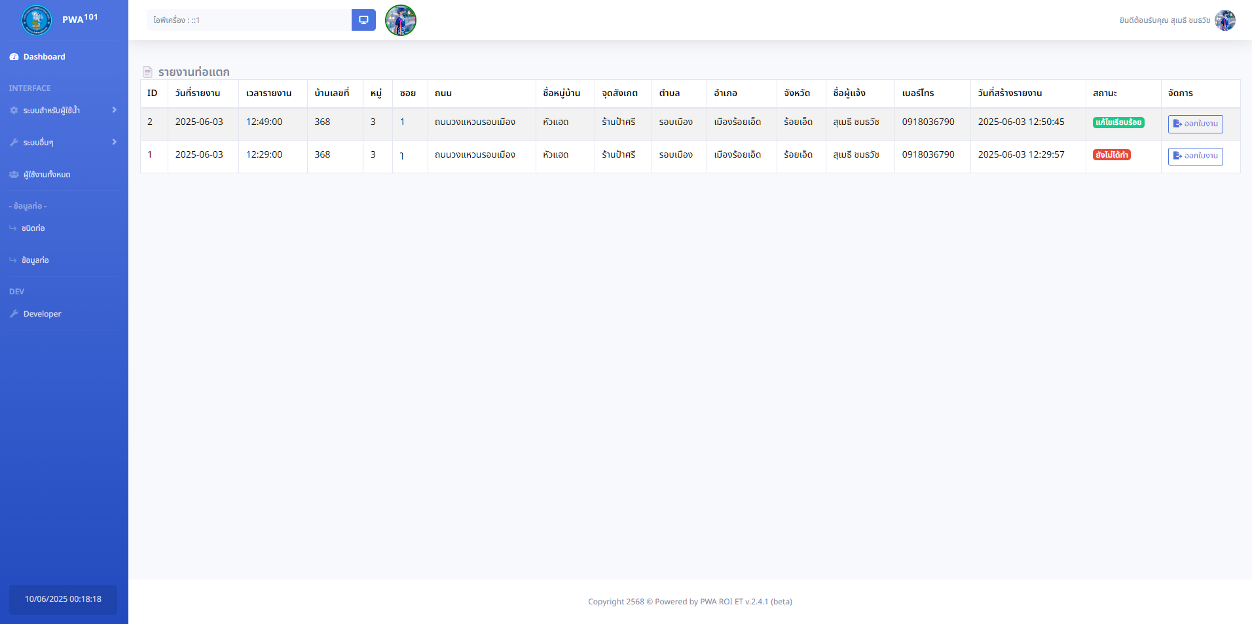The image size is (1252, 624).
Task: Open the welcome user name dropdown
Action: [x=1164, y=20]
